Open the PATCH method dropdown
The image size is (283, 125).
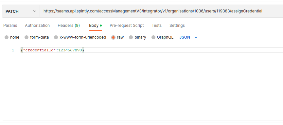[x=21, y=11]
